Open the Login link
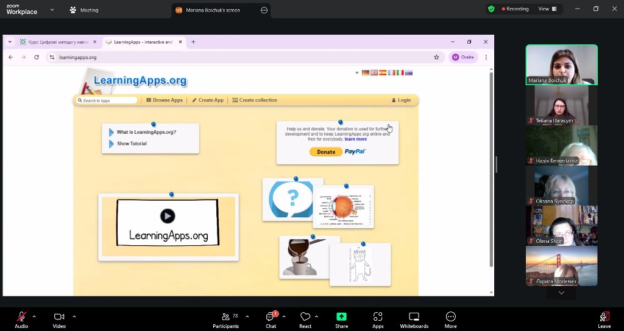The height and width of the screenshot is (331, 624). (x=401, y=100)
